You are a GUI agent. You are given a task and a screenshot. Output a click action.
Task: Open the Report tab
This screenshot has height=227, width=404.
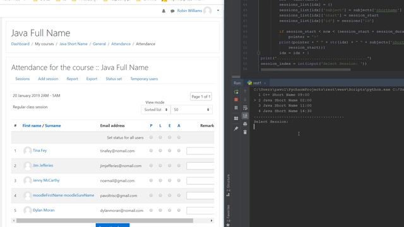click(72, 79)
